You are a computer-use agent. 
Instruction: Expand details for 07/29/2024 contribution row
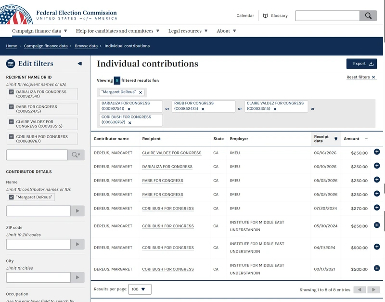pyautogui.click(x=377, y=208)
